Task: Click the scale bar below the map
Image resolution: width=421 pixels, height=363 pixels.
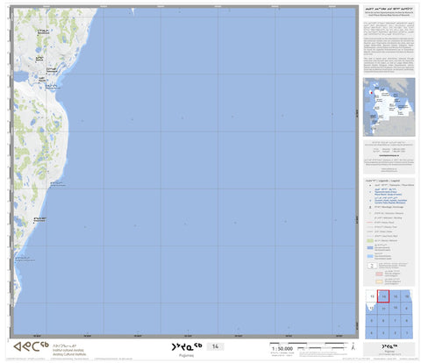Action: click(x=309, y=344)
